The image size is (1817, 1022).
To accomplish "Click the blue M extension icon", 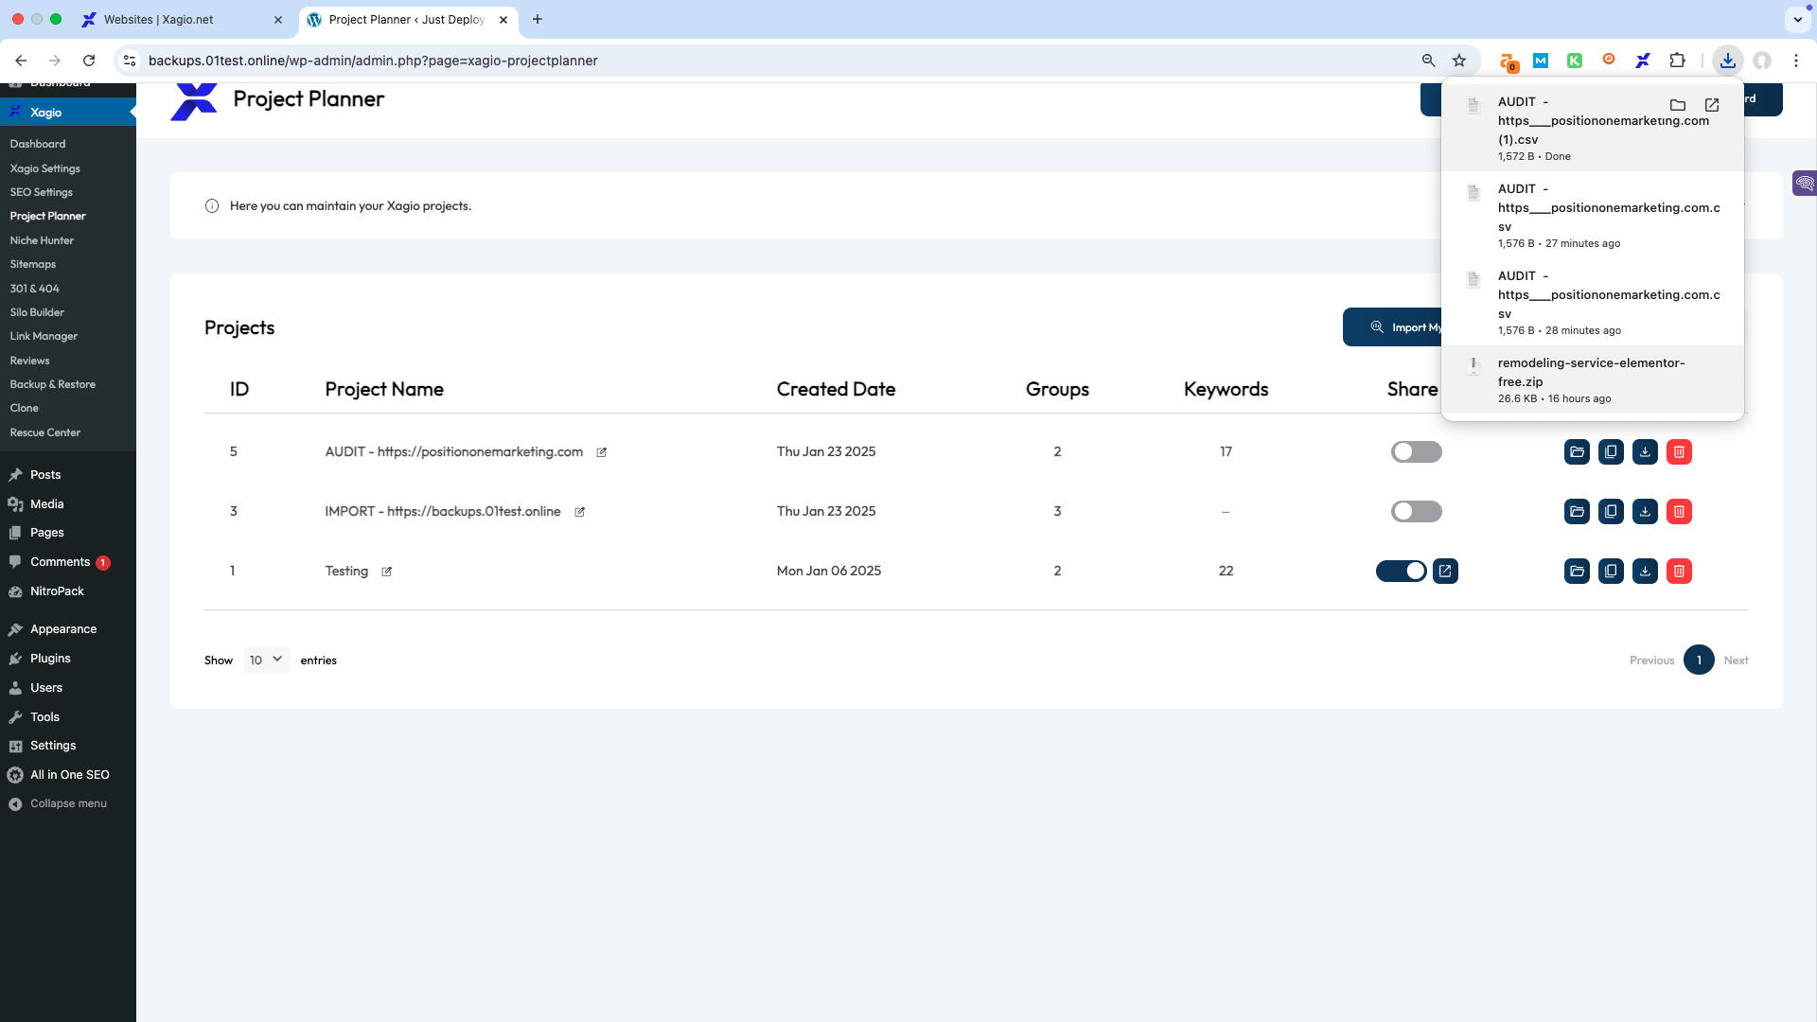I will (1541, 61).
